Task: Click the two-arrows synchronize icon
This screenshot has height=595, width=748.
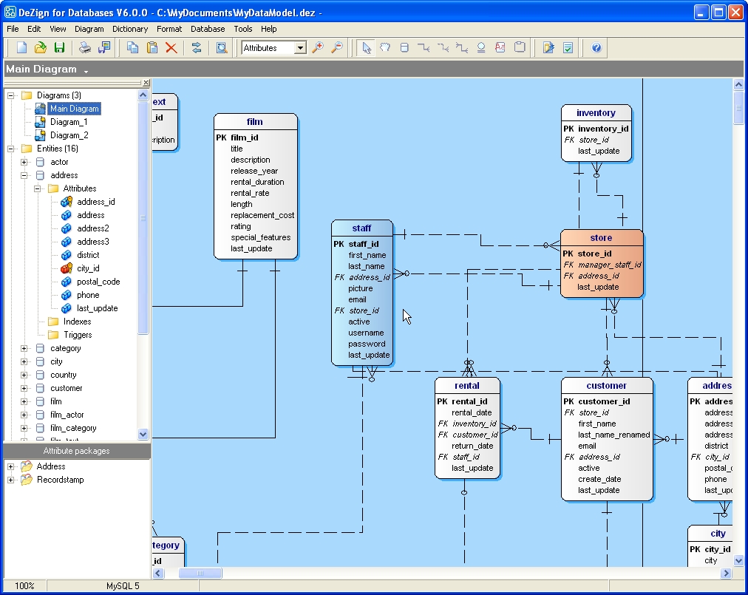Action: [x=196, y=48]
